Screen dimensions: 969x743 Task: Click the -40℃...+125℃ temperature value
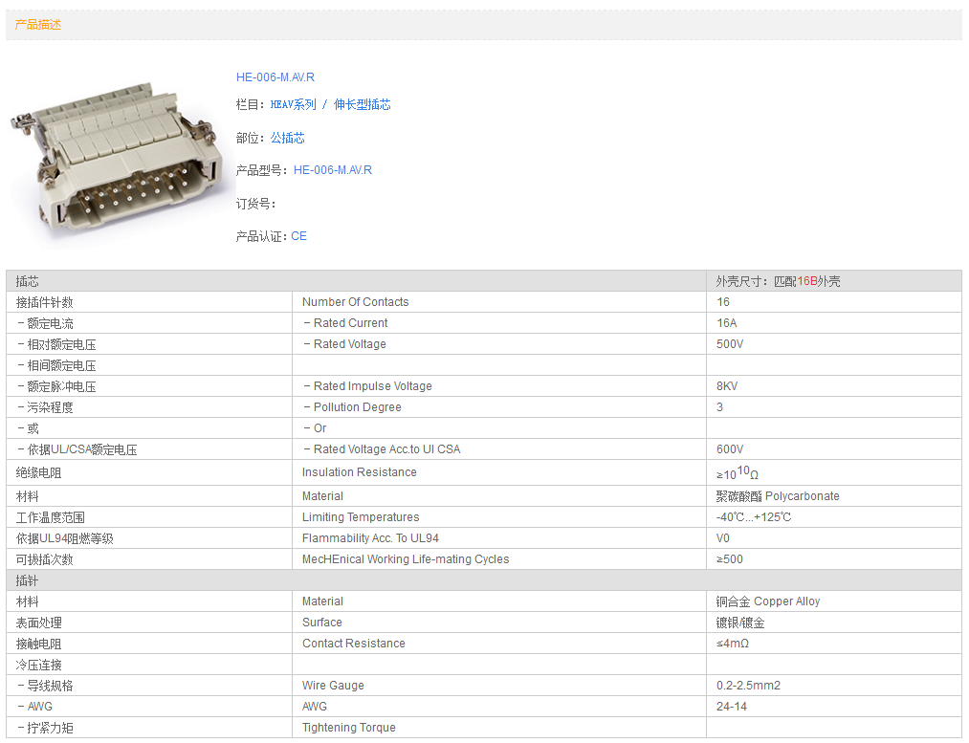tap(754, 517)
